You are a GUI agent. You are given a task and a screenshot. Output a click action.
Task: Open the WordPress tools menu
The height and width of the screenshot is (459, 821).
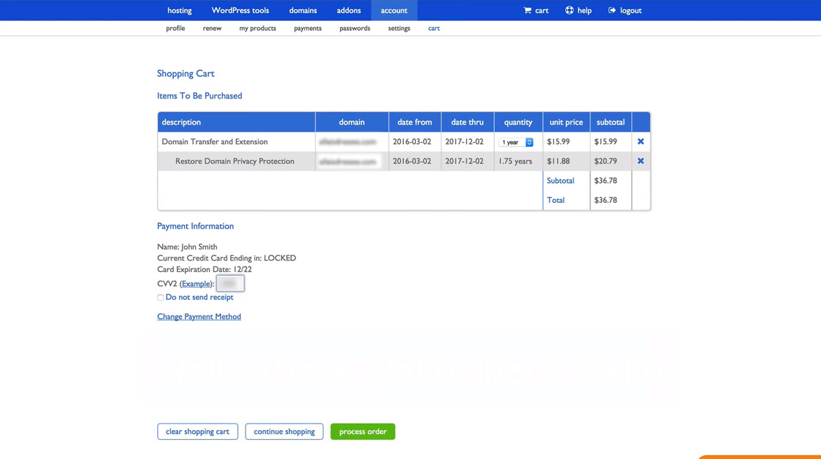point(240,10)
